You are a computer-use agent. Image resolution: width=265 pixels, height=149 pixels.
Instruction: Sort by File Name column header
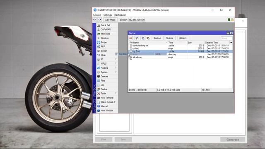[x=148, y=43]
